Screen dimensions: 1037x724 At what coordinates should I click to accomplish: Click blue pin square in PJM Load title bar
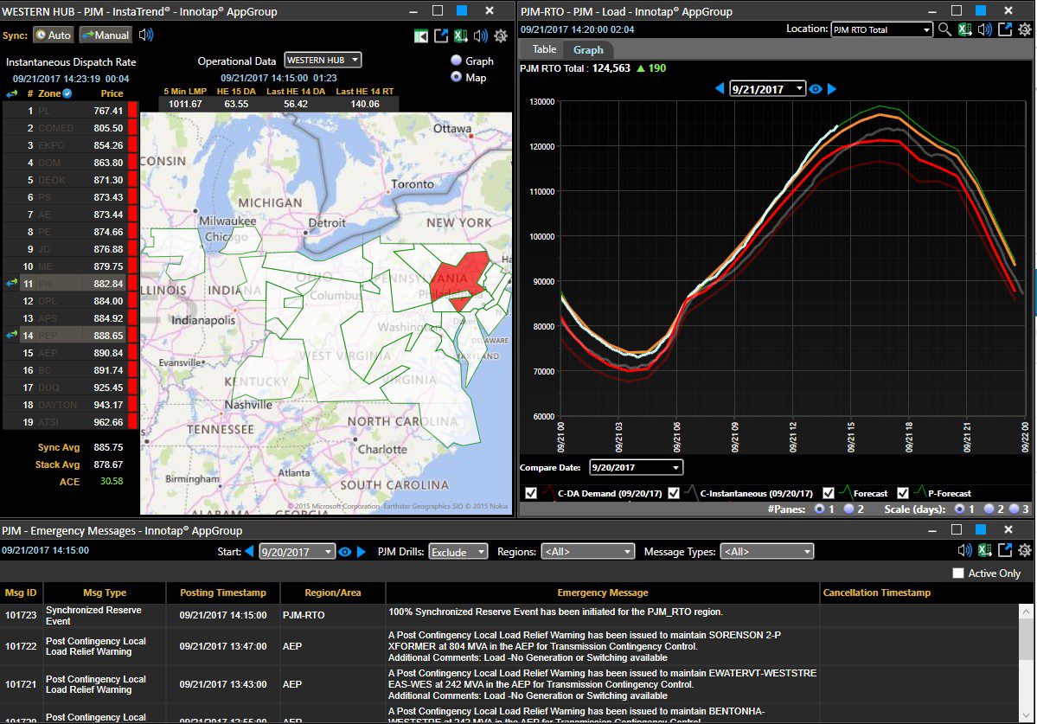point(982,10)
